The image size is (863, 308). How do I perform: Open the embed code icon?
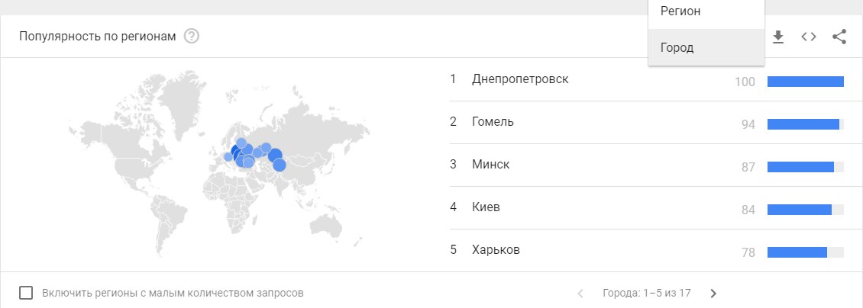[809, 37]
